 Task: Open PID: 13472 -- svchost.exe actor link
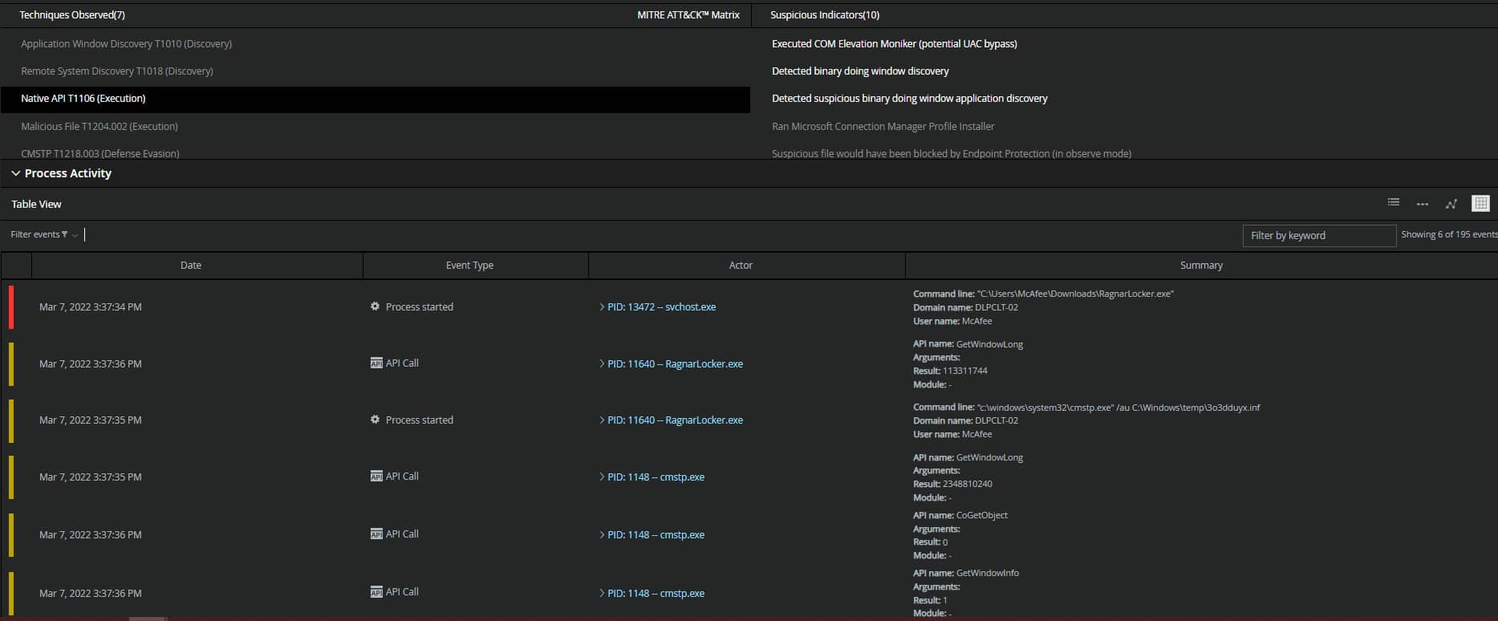(662, 307)
